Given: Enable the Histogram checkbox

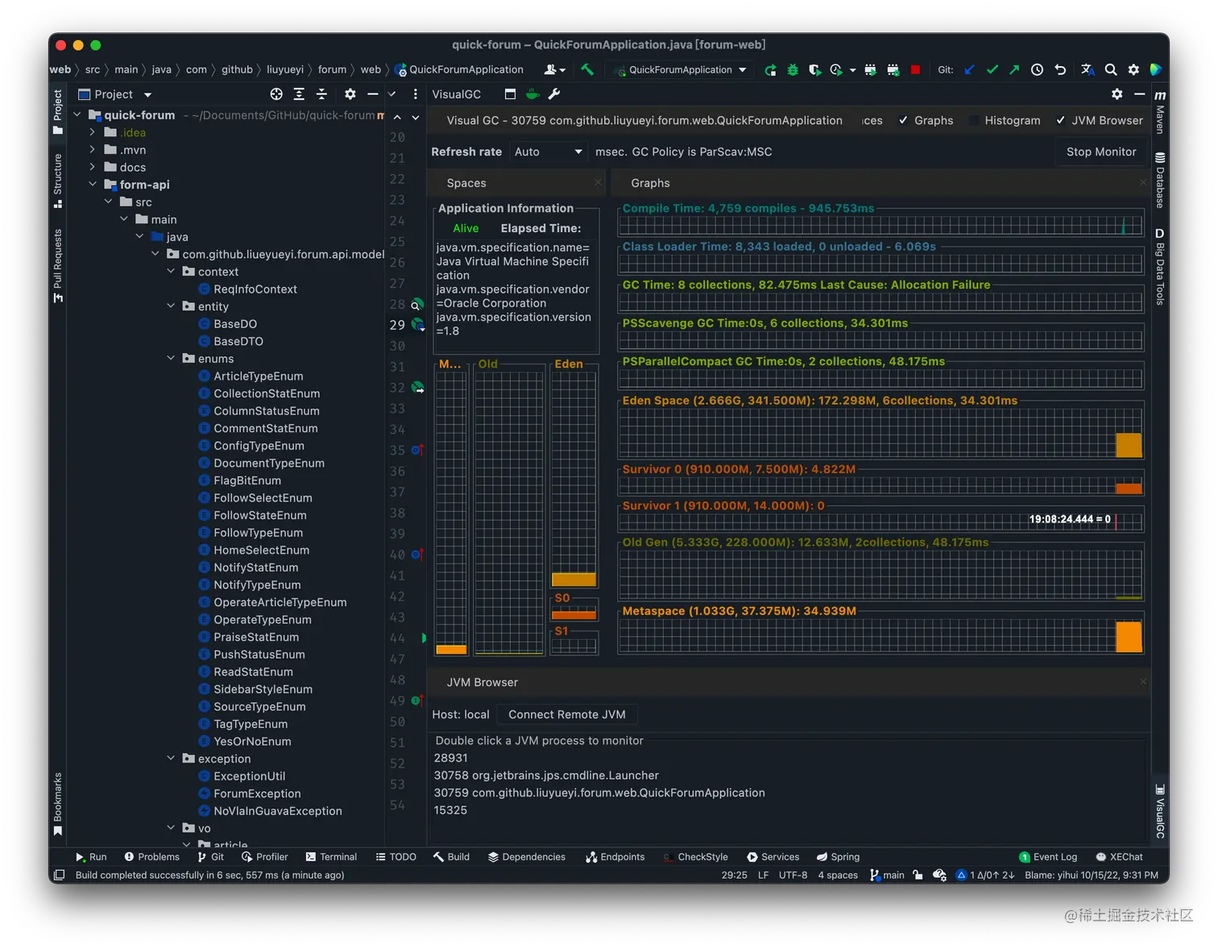Looking at the screenshot, I should tap(974, 121).
